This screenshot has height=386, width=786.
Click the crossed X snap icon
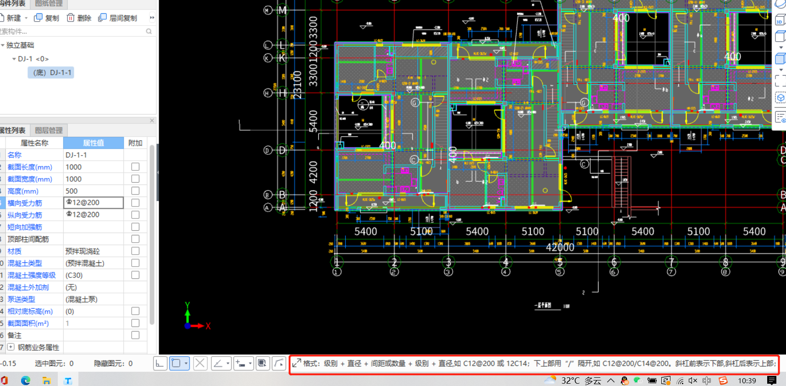click(199, 364)
